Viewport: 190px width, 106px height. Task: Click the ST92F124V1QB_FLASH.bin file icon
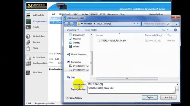98,41
